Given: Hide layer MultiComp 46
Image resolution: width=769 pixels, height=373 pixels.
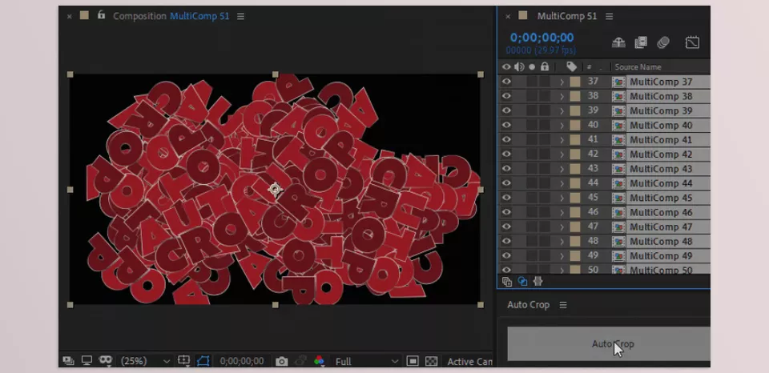Looking at the screenshot, I should coord(506,212).
